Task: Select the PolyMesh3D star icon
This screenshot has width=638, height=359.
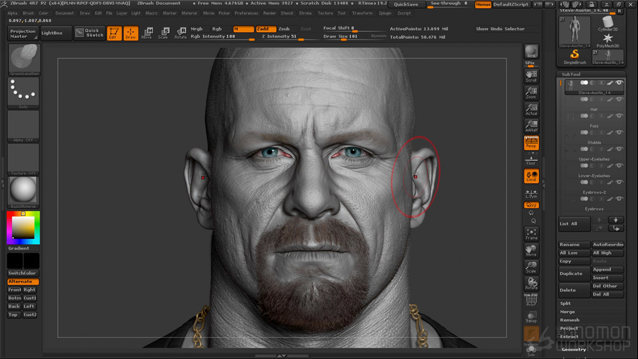Action: 607,39
